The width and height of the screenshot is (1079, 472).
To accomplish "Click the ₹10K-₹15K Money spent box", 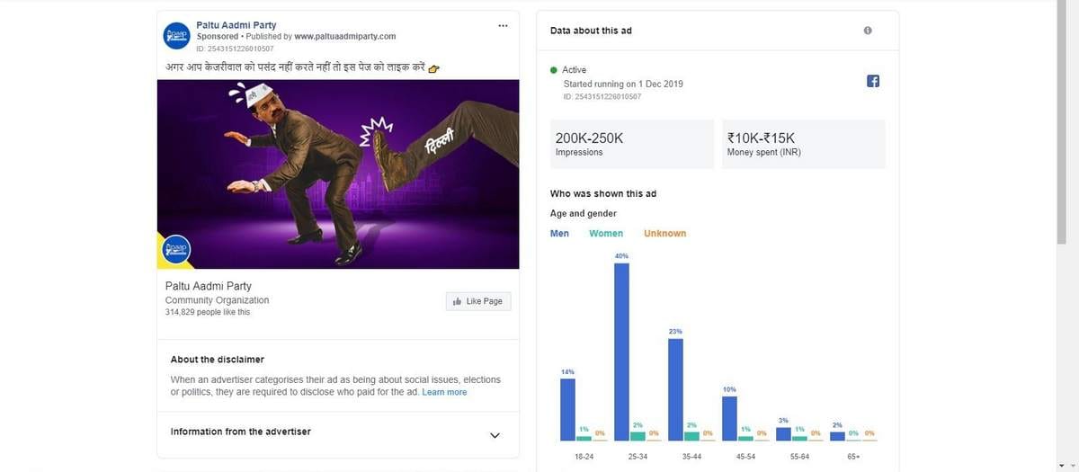I will click(803, 144).
